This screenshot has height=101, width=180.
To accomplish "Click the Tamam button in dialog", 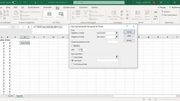I will pos(129,32).
